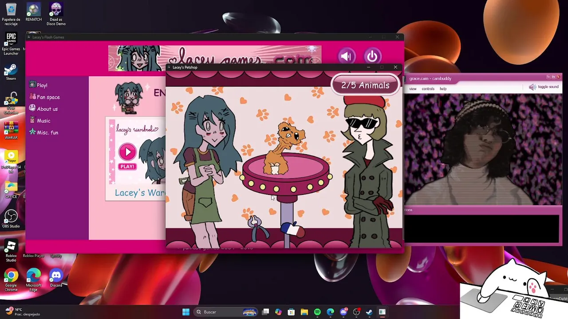This screenshot has height=319, width=568.
Task: Open Steam from the taskbar
Action: (369, 312)
